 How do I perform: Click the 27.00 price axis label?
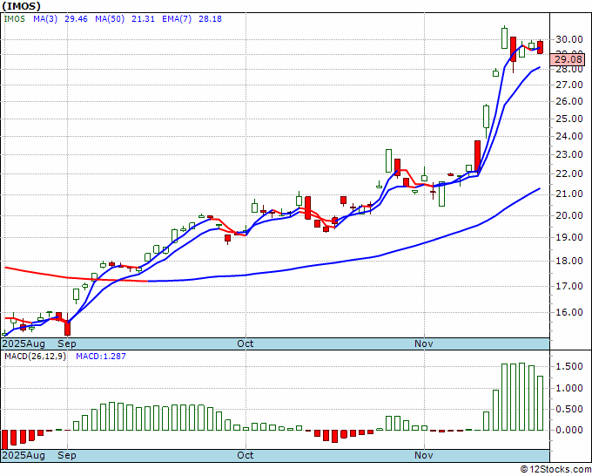568,85
